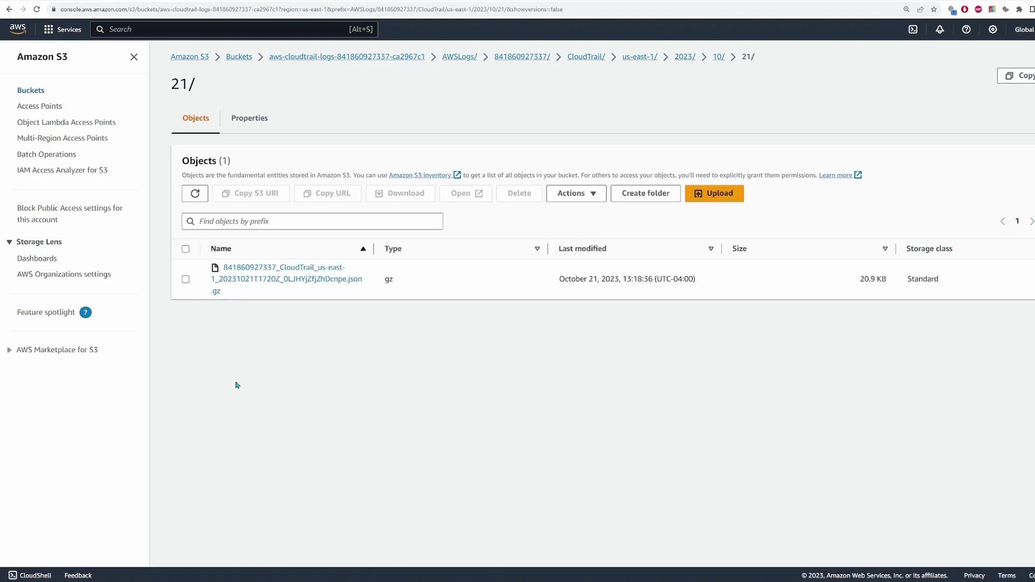
Task: Go to aws-cloudtrail-logs bucket breadcrumb
Action: point(347,57)
